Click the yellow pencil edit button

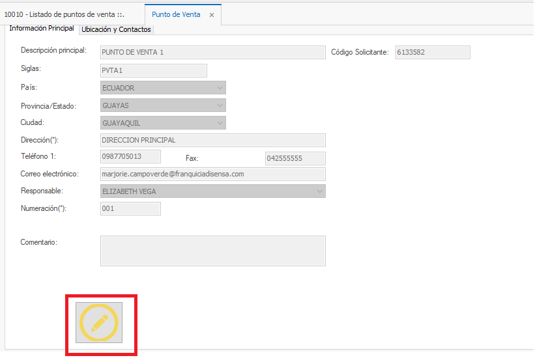[x=99, y=322]
